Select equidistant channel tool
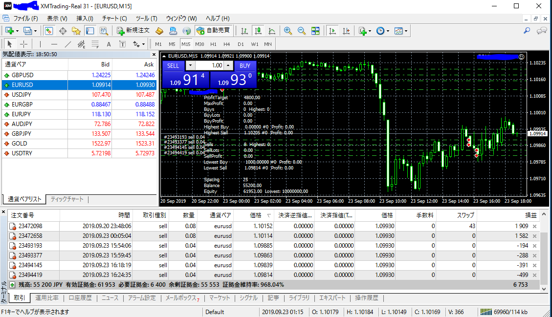This screenshot has width=552, height=317. (81, 44)
